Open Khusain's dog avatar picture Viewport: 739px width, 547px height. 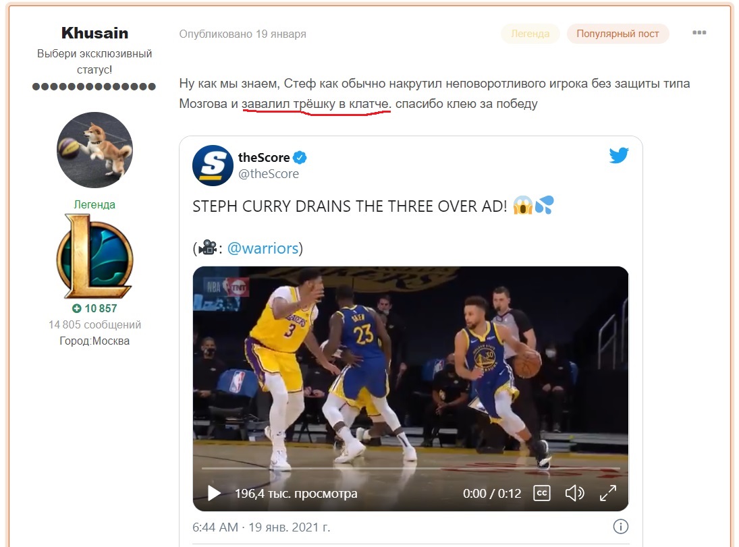pos(94,150)
